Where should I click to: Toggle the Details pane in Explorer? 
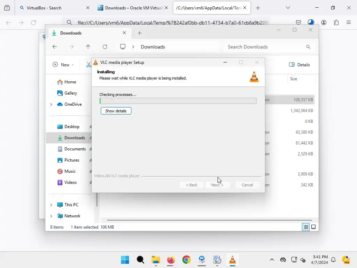click(x=299, y=65)
